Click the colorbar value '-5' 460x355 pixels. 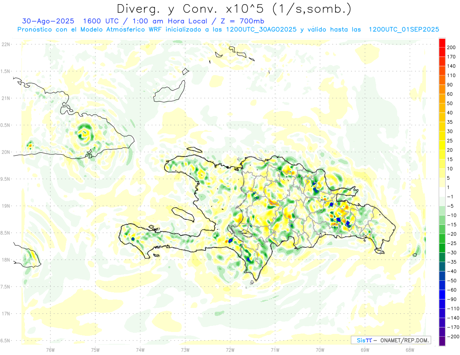coord(450,206)
